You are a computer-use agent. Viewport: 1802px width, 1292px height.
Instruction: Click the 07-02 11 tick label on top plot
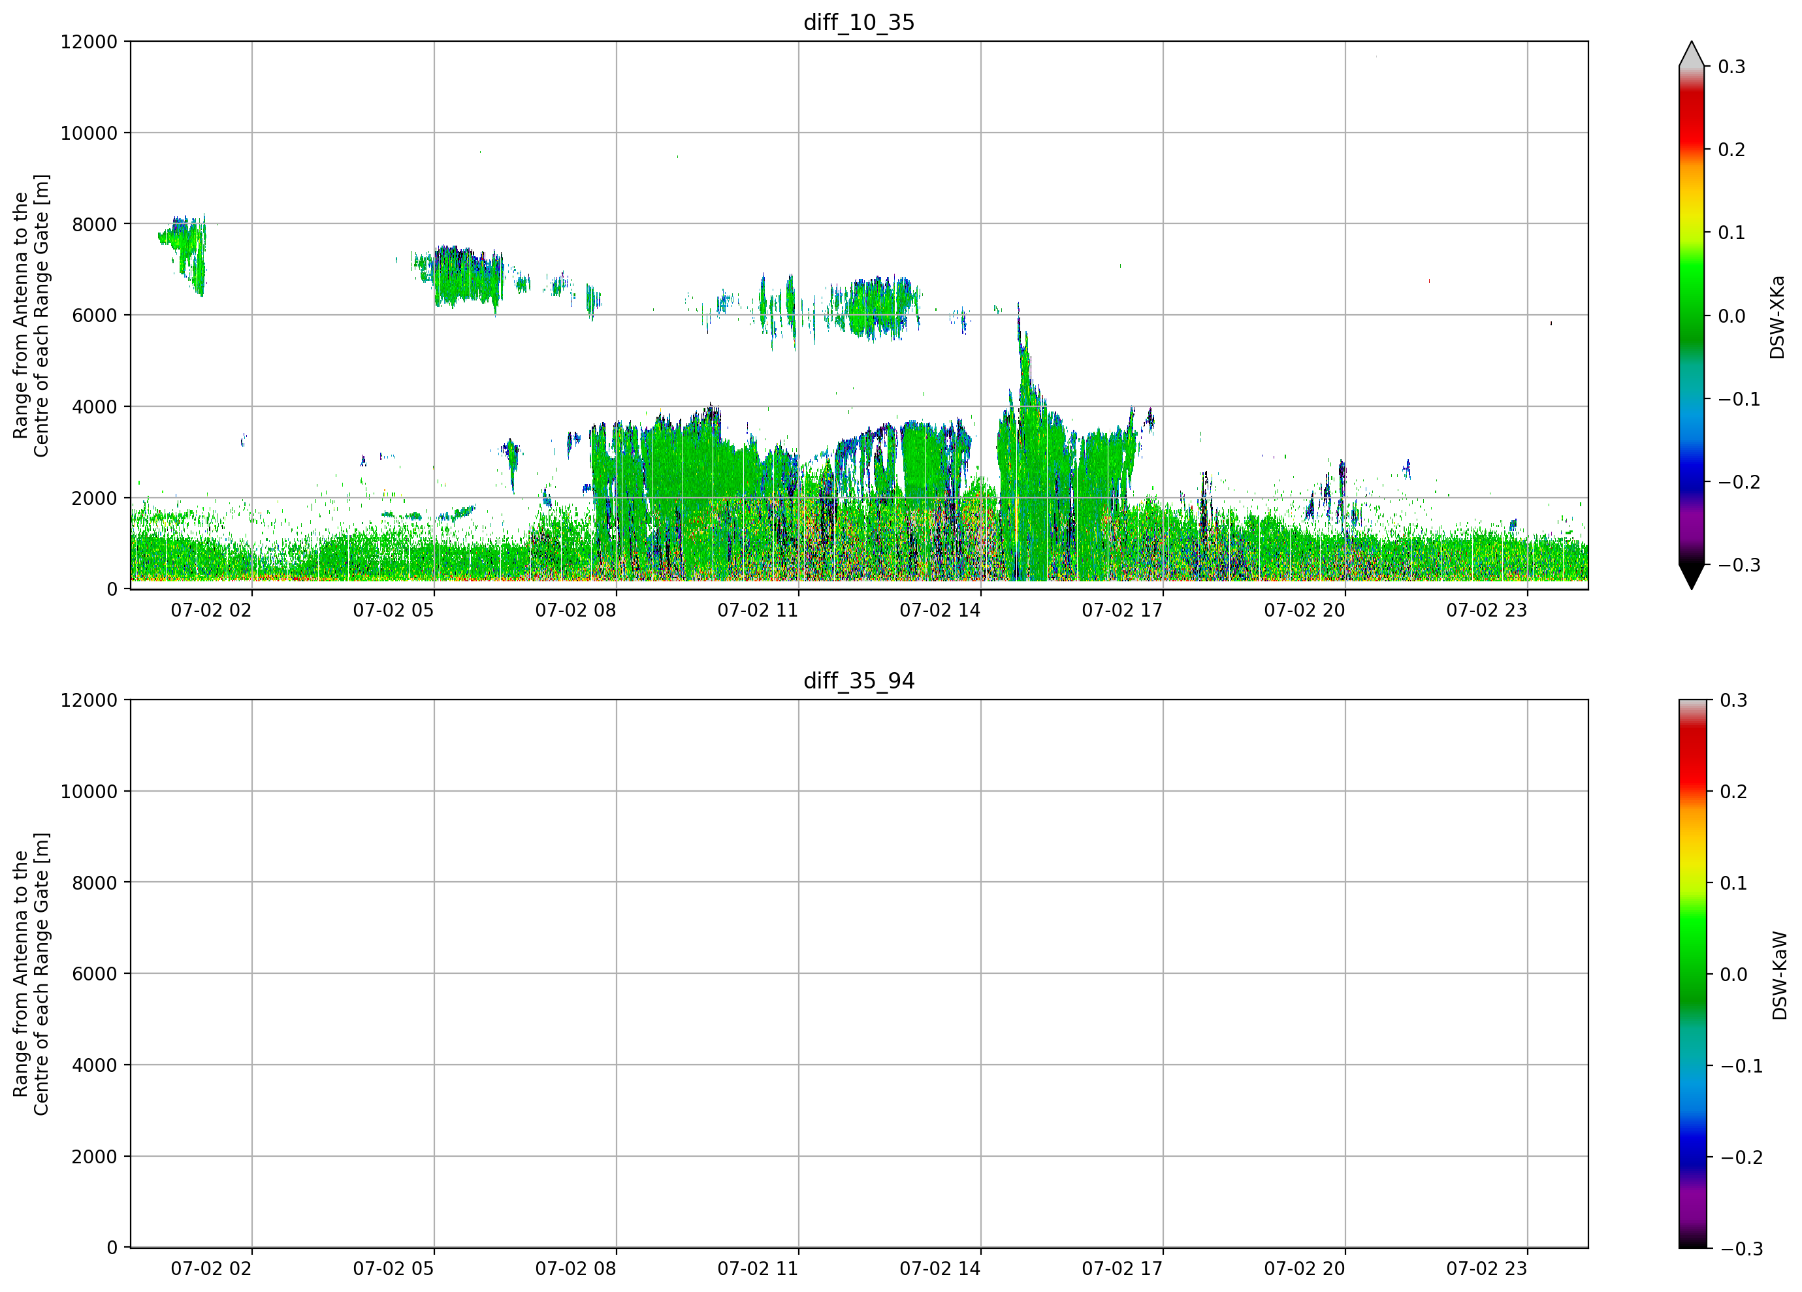point(757,610)
